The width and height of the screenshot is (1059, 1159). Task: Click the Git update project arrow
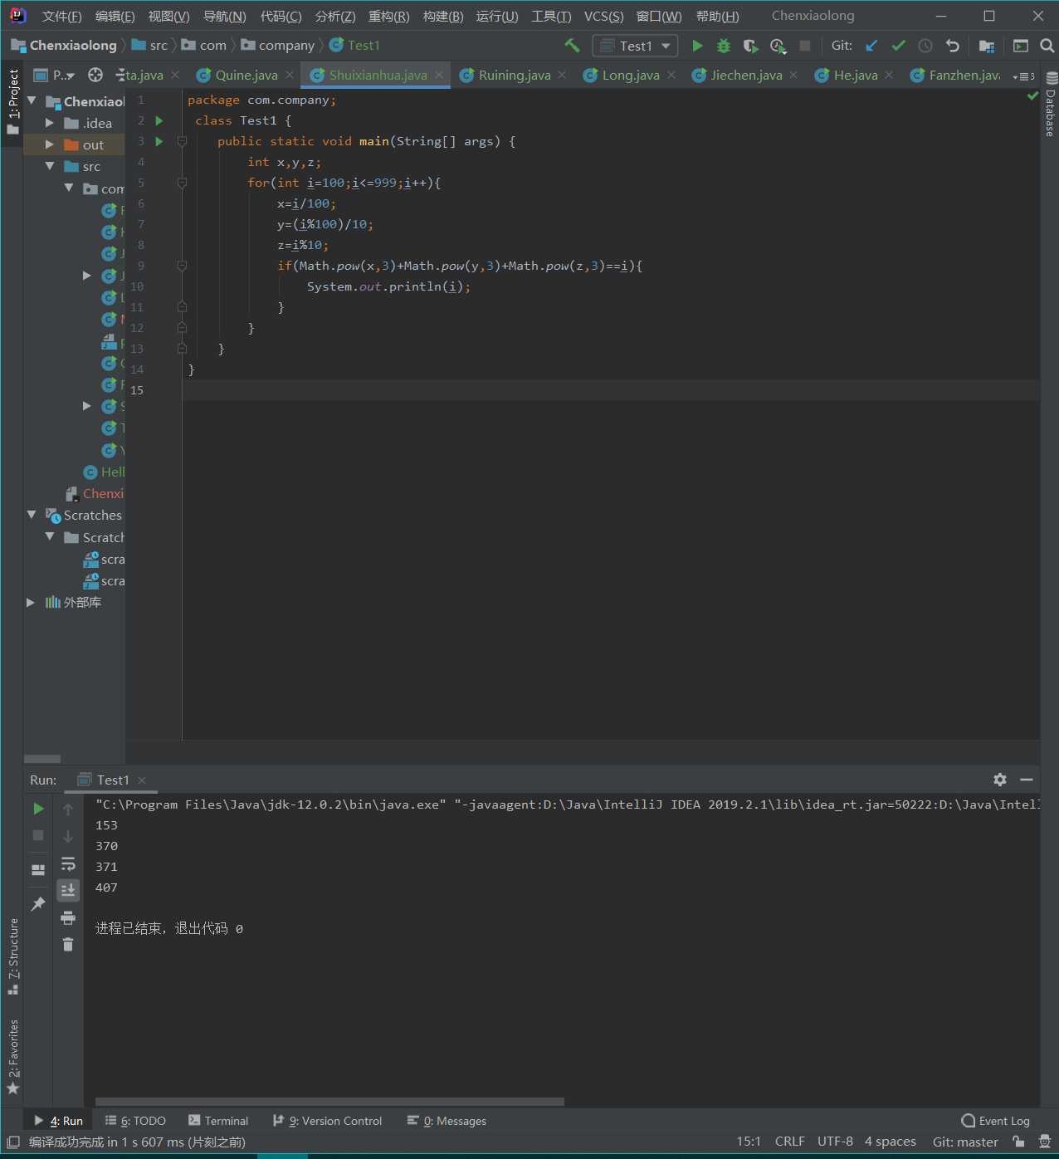[871, 46]
